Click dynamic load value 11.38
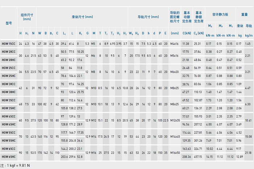This screenshot has width=254, height=169. coord(186,44)
